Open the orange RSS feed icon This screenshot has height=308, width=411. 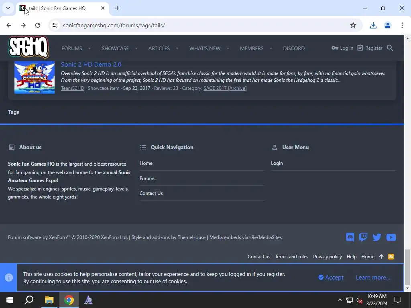(391, 257)
